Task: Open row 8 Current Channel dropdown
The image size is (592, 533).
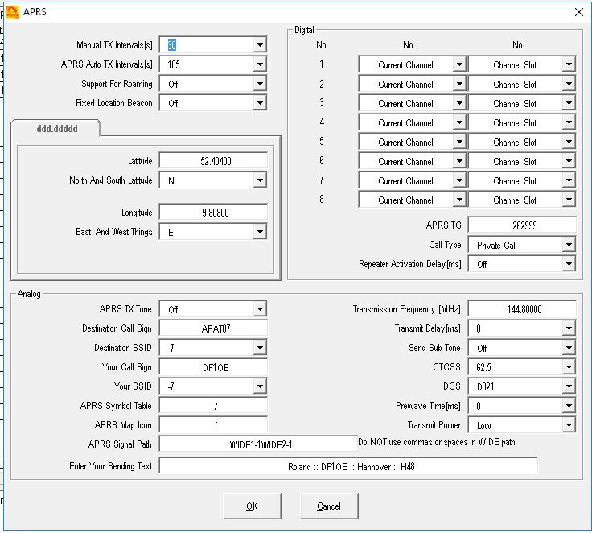Action: click(459, 200)
